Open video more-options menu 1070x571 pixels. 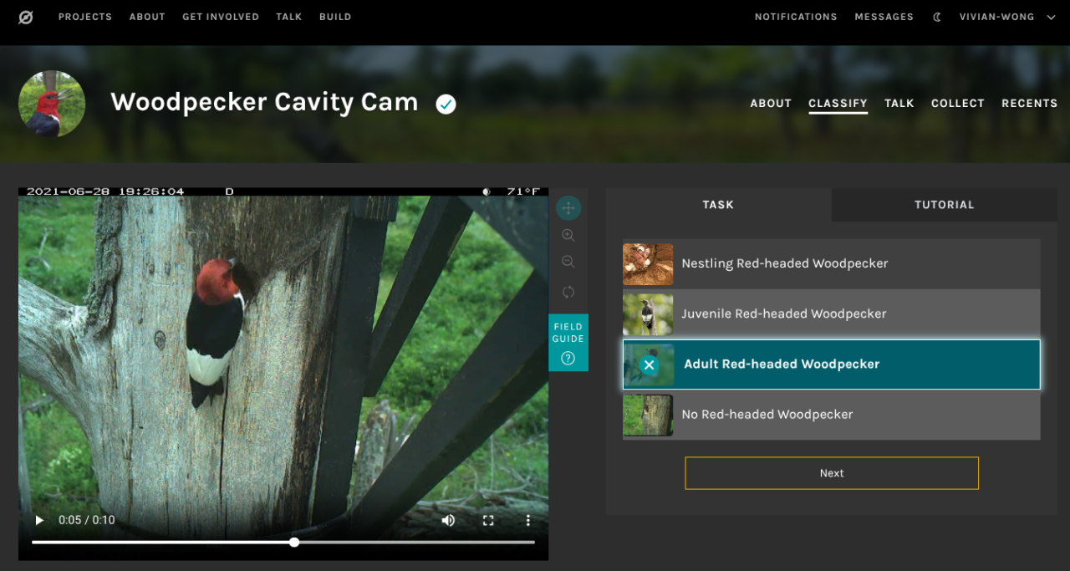(528, 520)
